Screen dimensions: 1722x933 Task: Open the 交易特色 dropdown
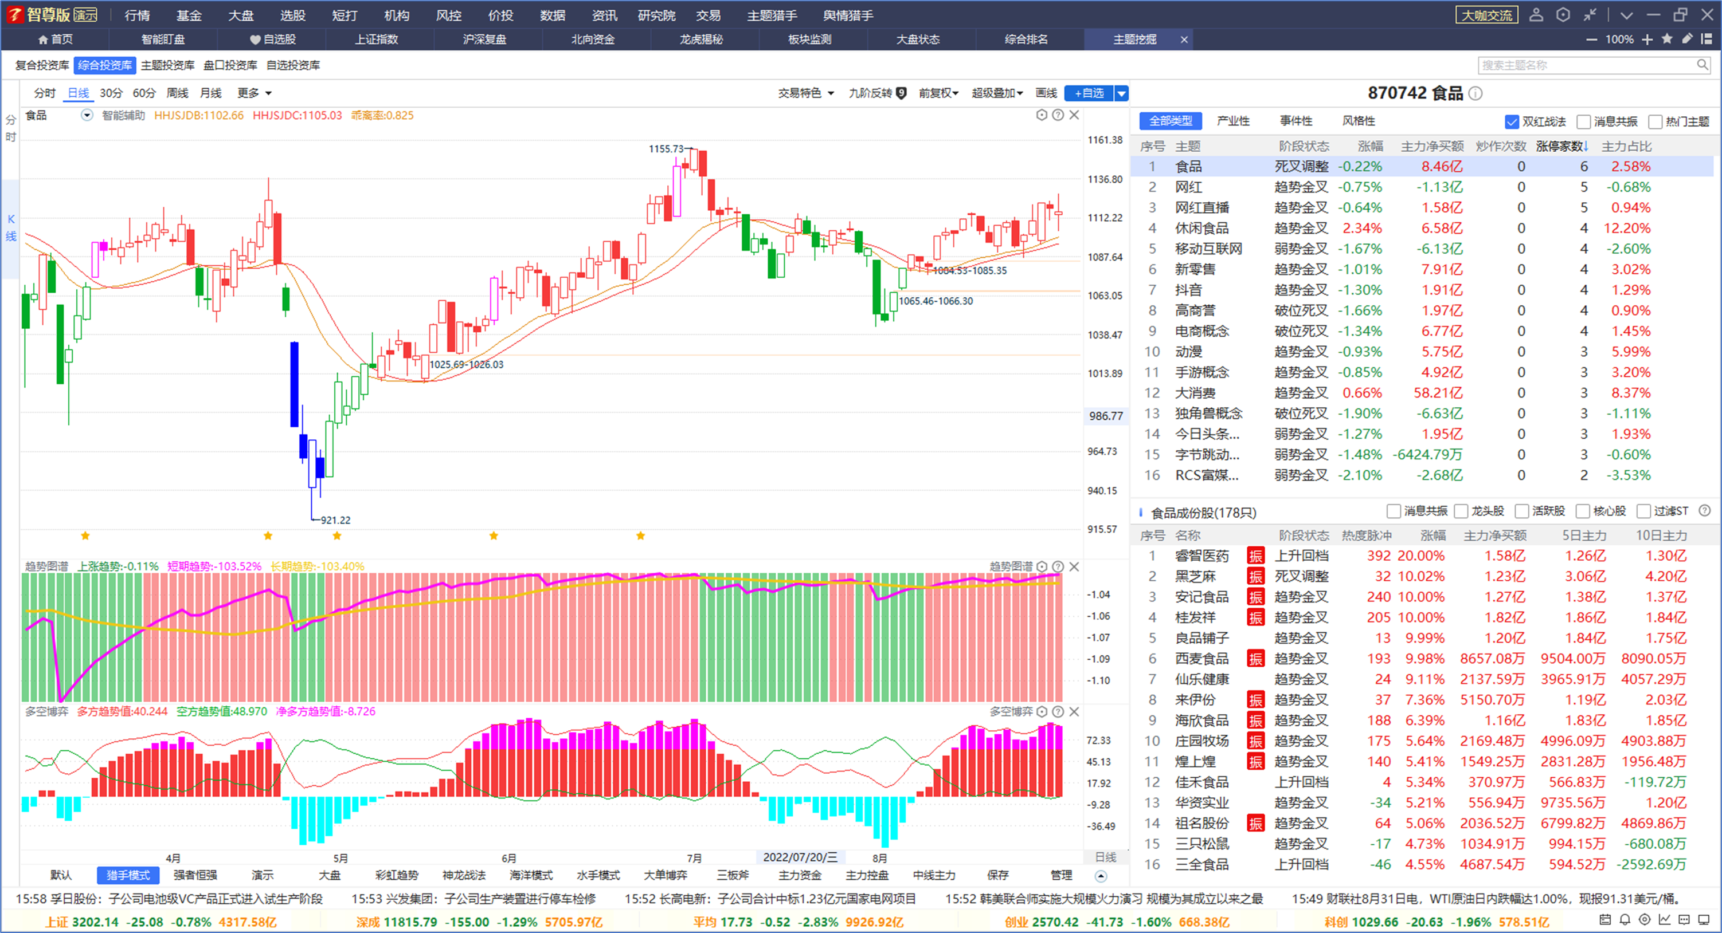point(806,93)
